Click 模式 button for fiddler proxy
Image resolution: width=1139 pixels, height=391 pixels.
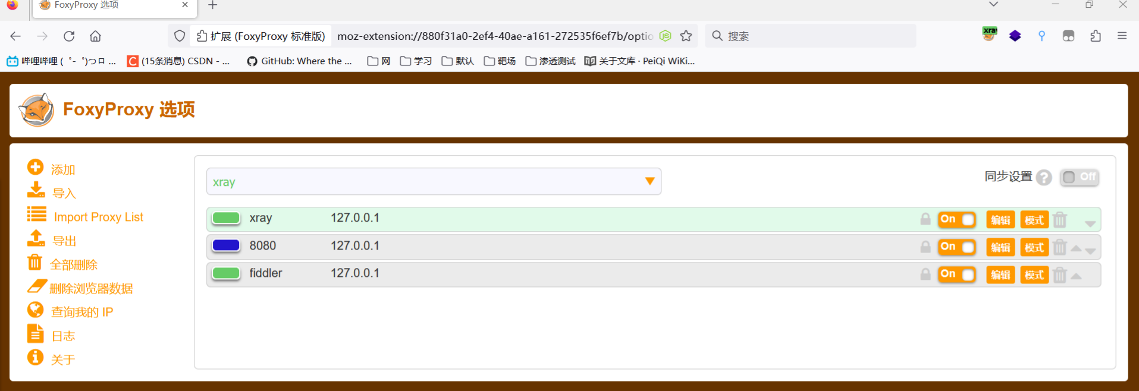1034,275
